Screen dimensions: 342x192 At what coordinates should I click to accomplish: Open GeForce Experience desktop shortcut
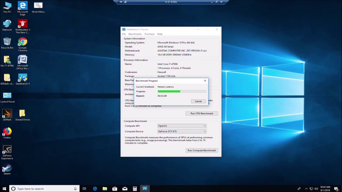point(7,153)
